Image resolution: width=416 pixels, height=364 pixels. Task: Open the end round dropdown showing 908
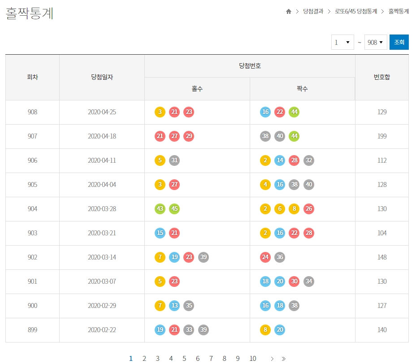(376, 42)
